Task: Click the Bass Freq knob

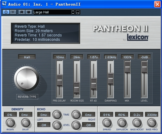Action: [x=152, y=123]
